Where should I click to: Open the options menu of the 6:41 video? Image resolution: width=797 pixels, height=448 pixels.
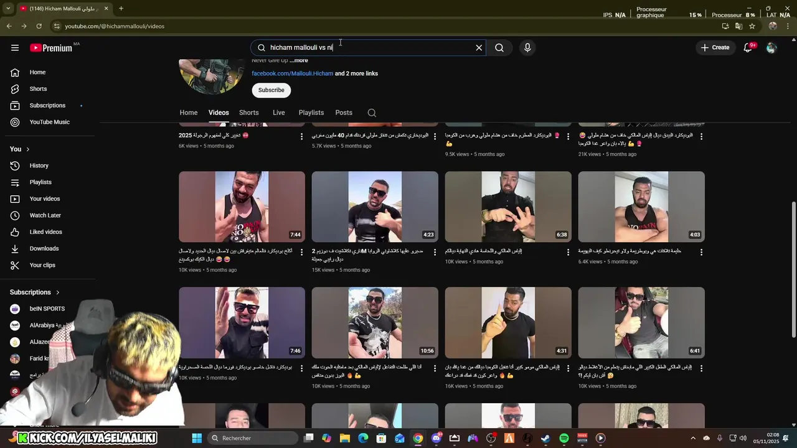[x=701, y=368]
